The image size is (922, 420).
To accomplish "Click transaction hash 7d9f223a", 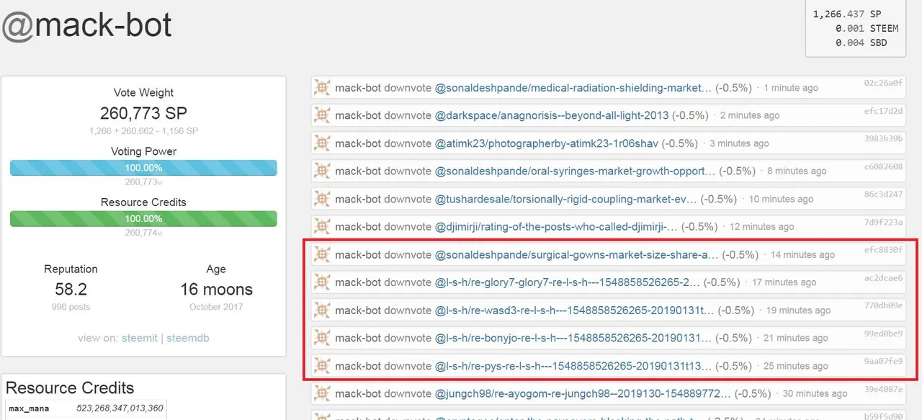I will tap(883, 222).
